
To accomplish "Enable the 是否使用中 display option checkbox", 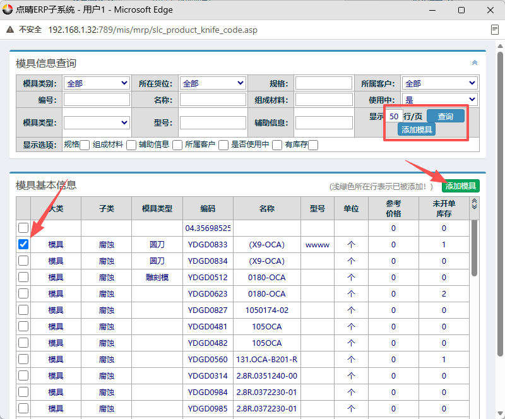I will click(x=277, y=145).
